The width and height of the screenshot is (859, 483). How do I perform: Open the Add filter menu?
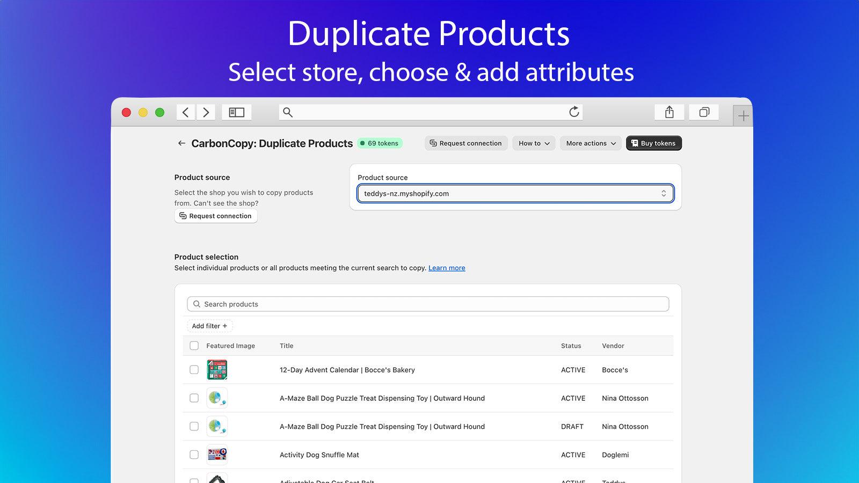tap(209, 326)
